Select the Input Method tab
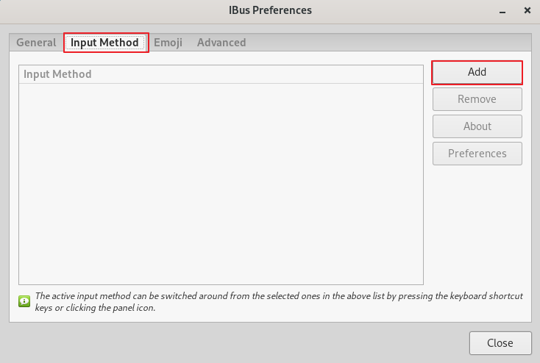 coord(104,43)
